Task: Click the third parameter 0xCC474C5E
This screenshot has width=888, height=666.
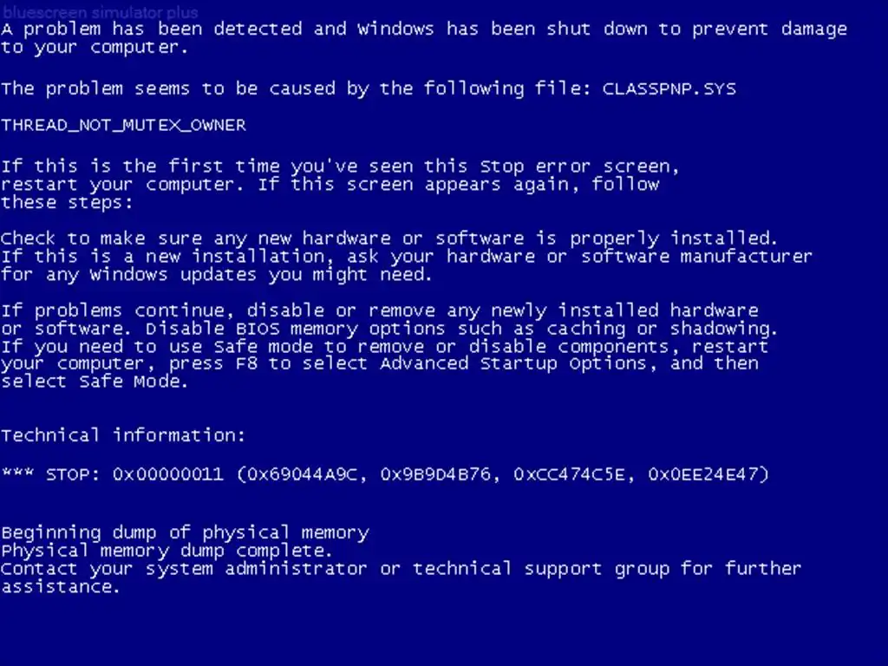Action: pyautogui.click(x=570, y=473)
